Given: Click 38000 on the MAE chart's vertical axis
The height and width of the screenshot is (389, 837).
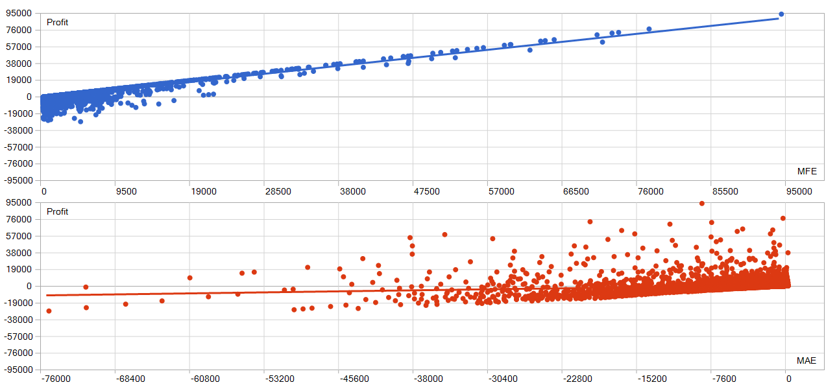Looking at the screenshot, I should (19, 253).
